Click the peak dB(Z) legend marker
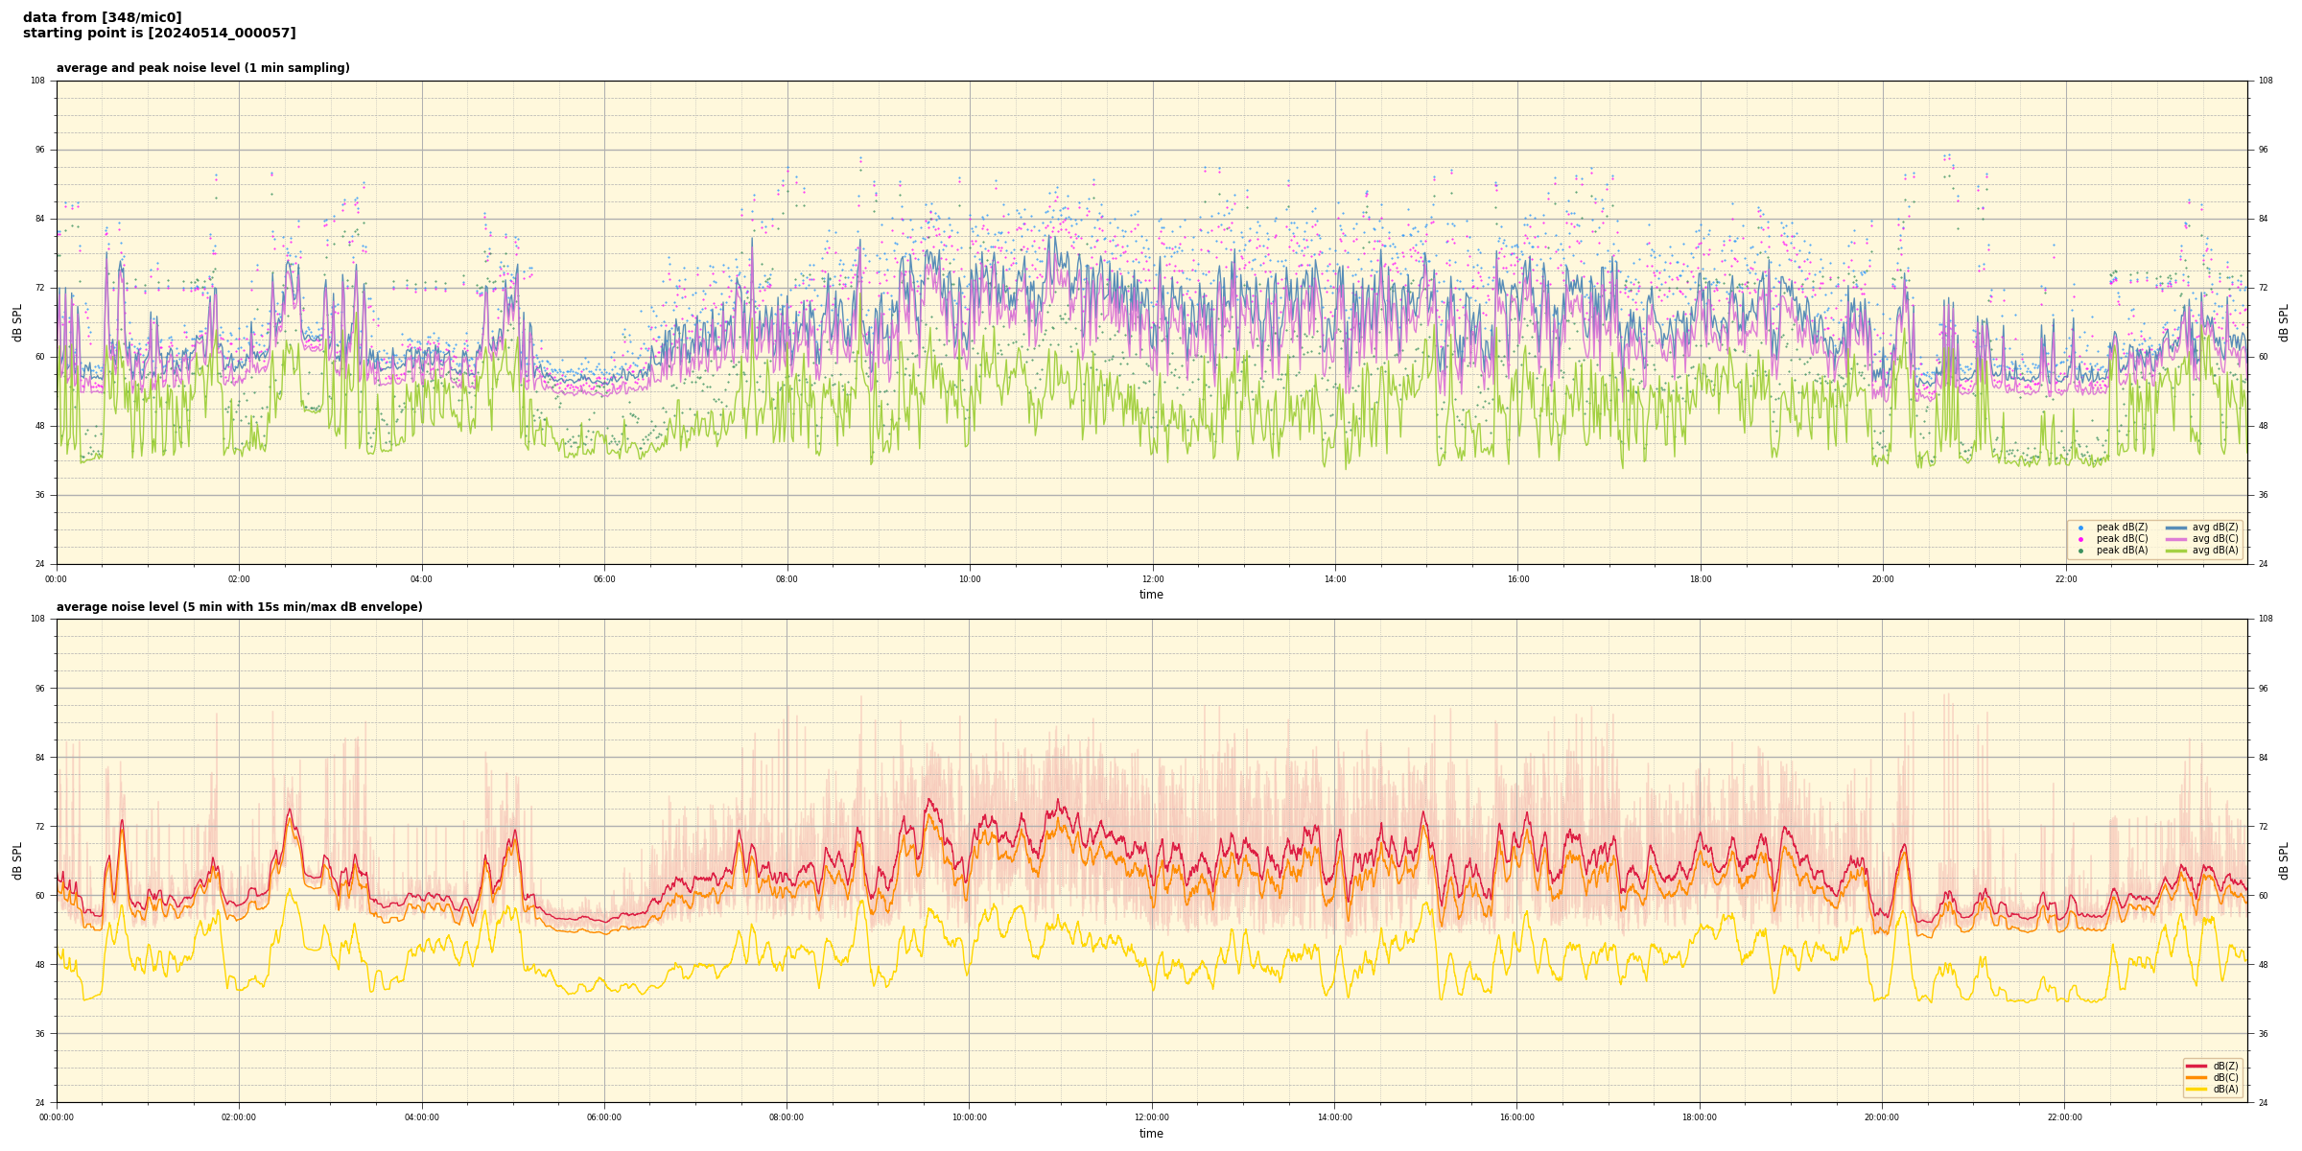This screenshot has height=1151, width=2302. [x=2080, y=528]
